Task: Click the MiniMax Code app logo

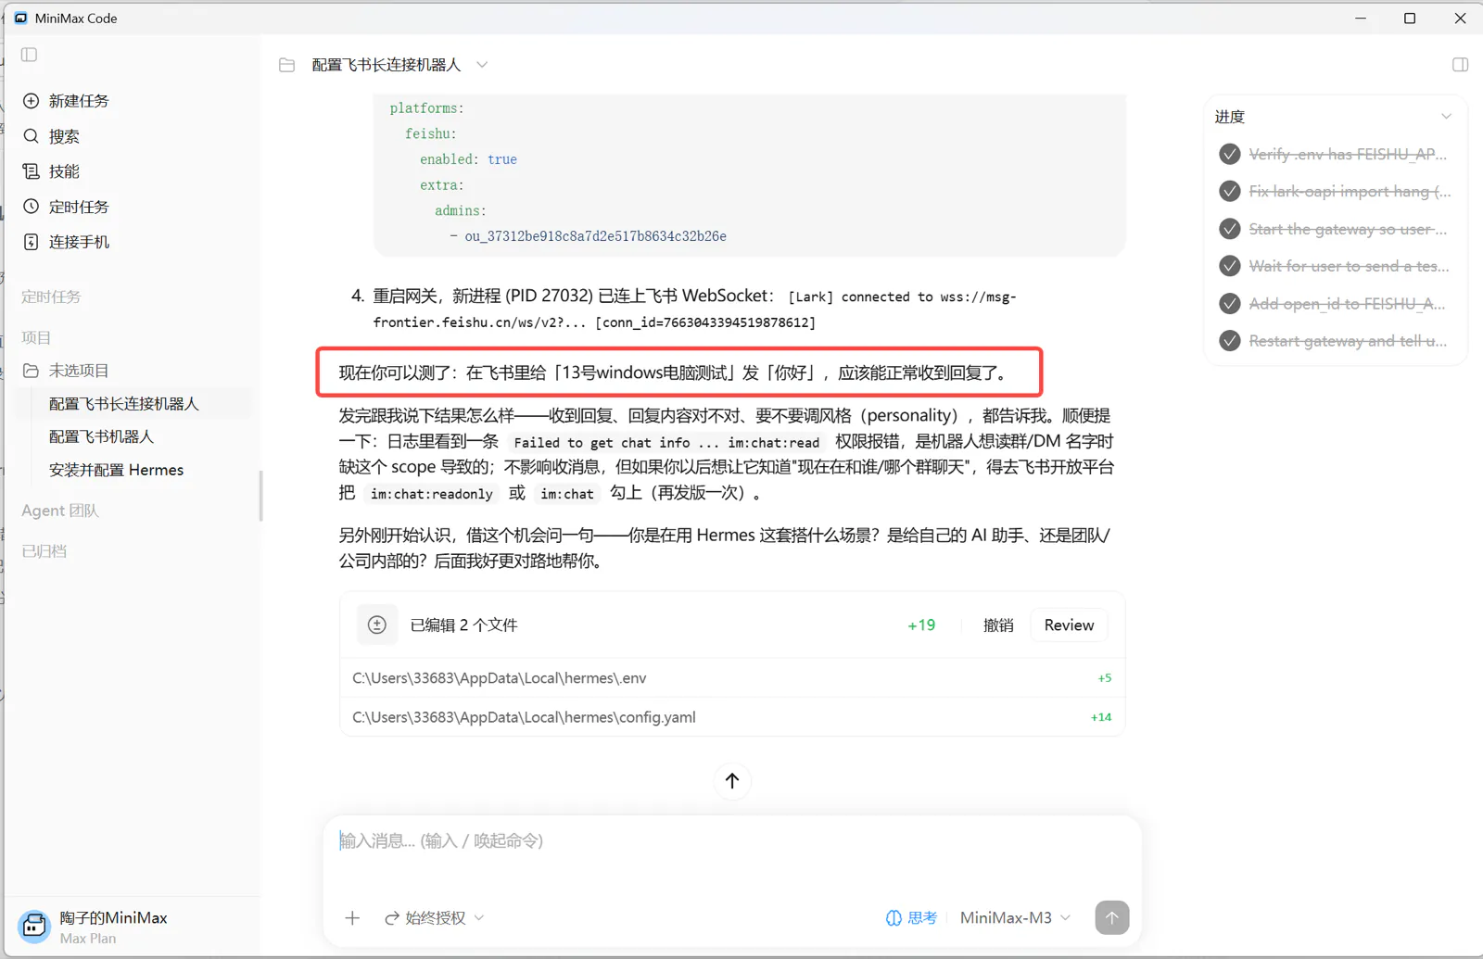Action: (20, 19)
